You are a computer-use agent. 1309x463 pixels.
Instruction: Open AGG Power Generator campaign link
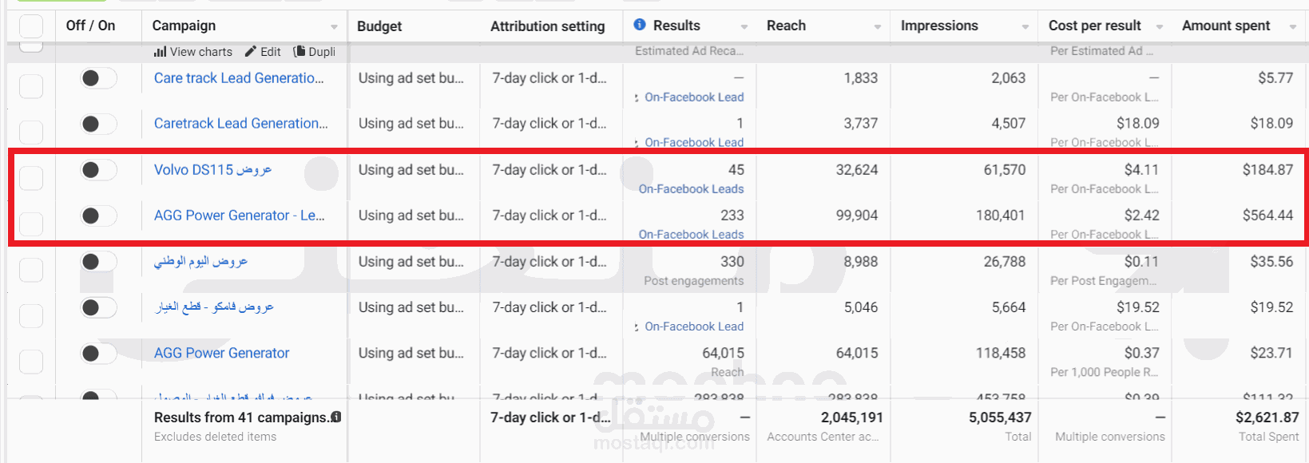[222, 352]
